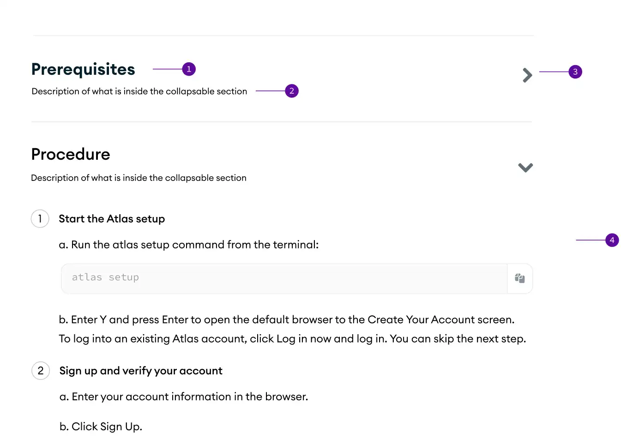Screen dimensions: 627x445
Task: Select step 2 circle indicator
Action: tap(41, 371)
